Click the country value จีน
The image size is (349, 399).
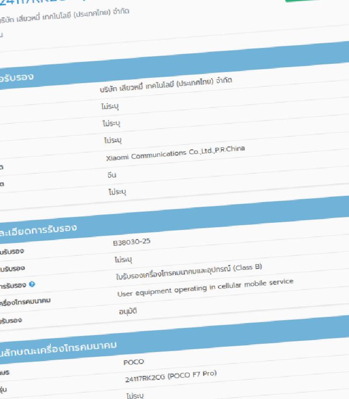pos(112,175)
